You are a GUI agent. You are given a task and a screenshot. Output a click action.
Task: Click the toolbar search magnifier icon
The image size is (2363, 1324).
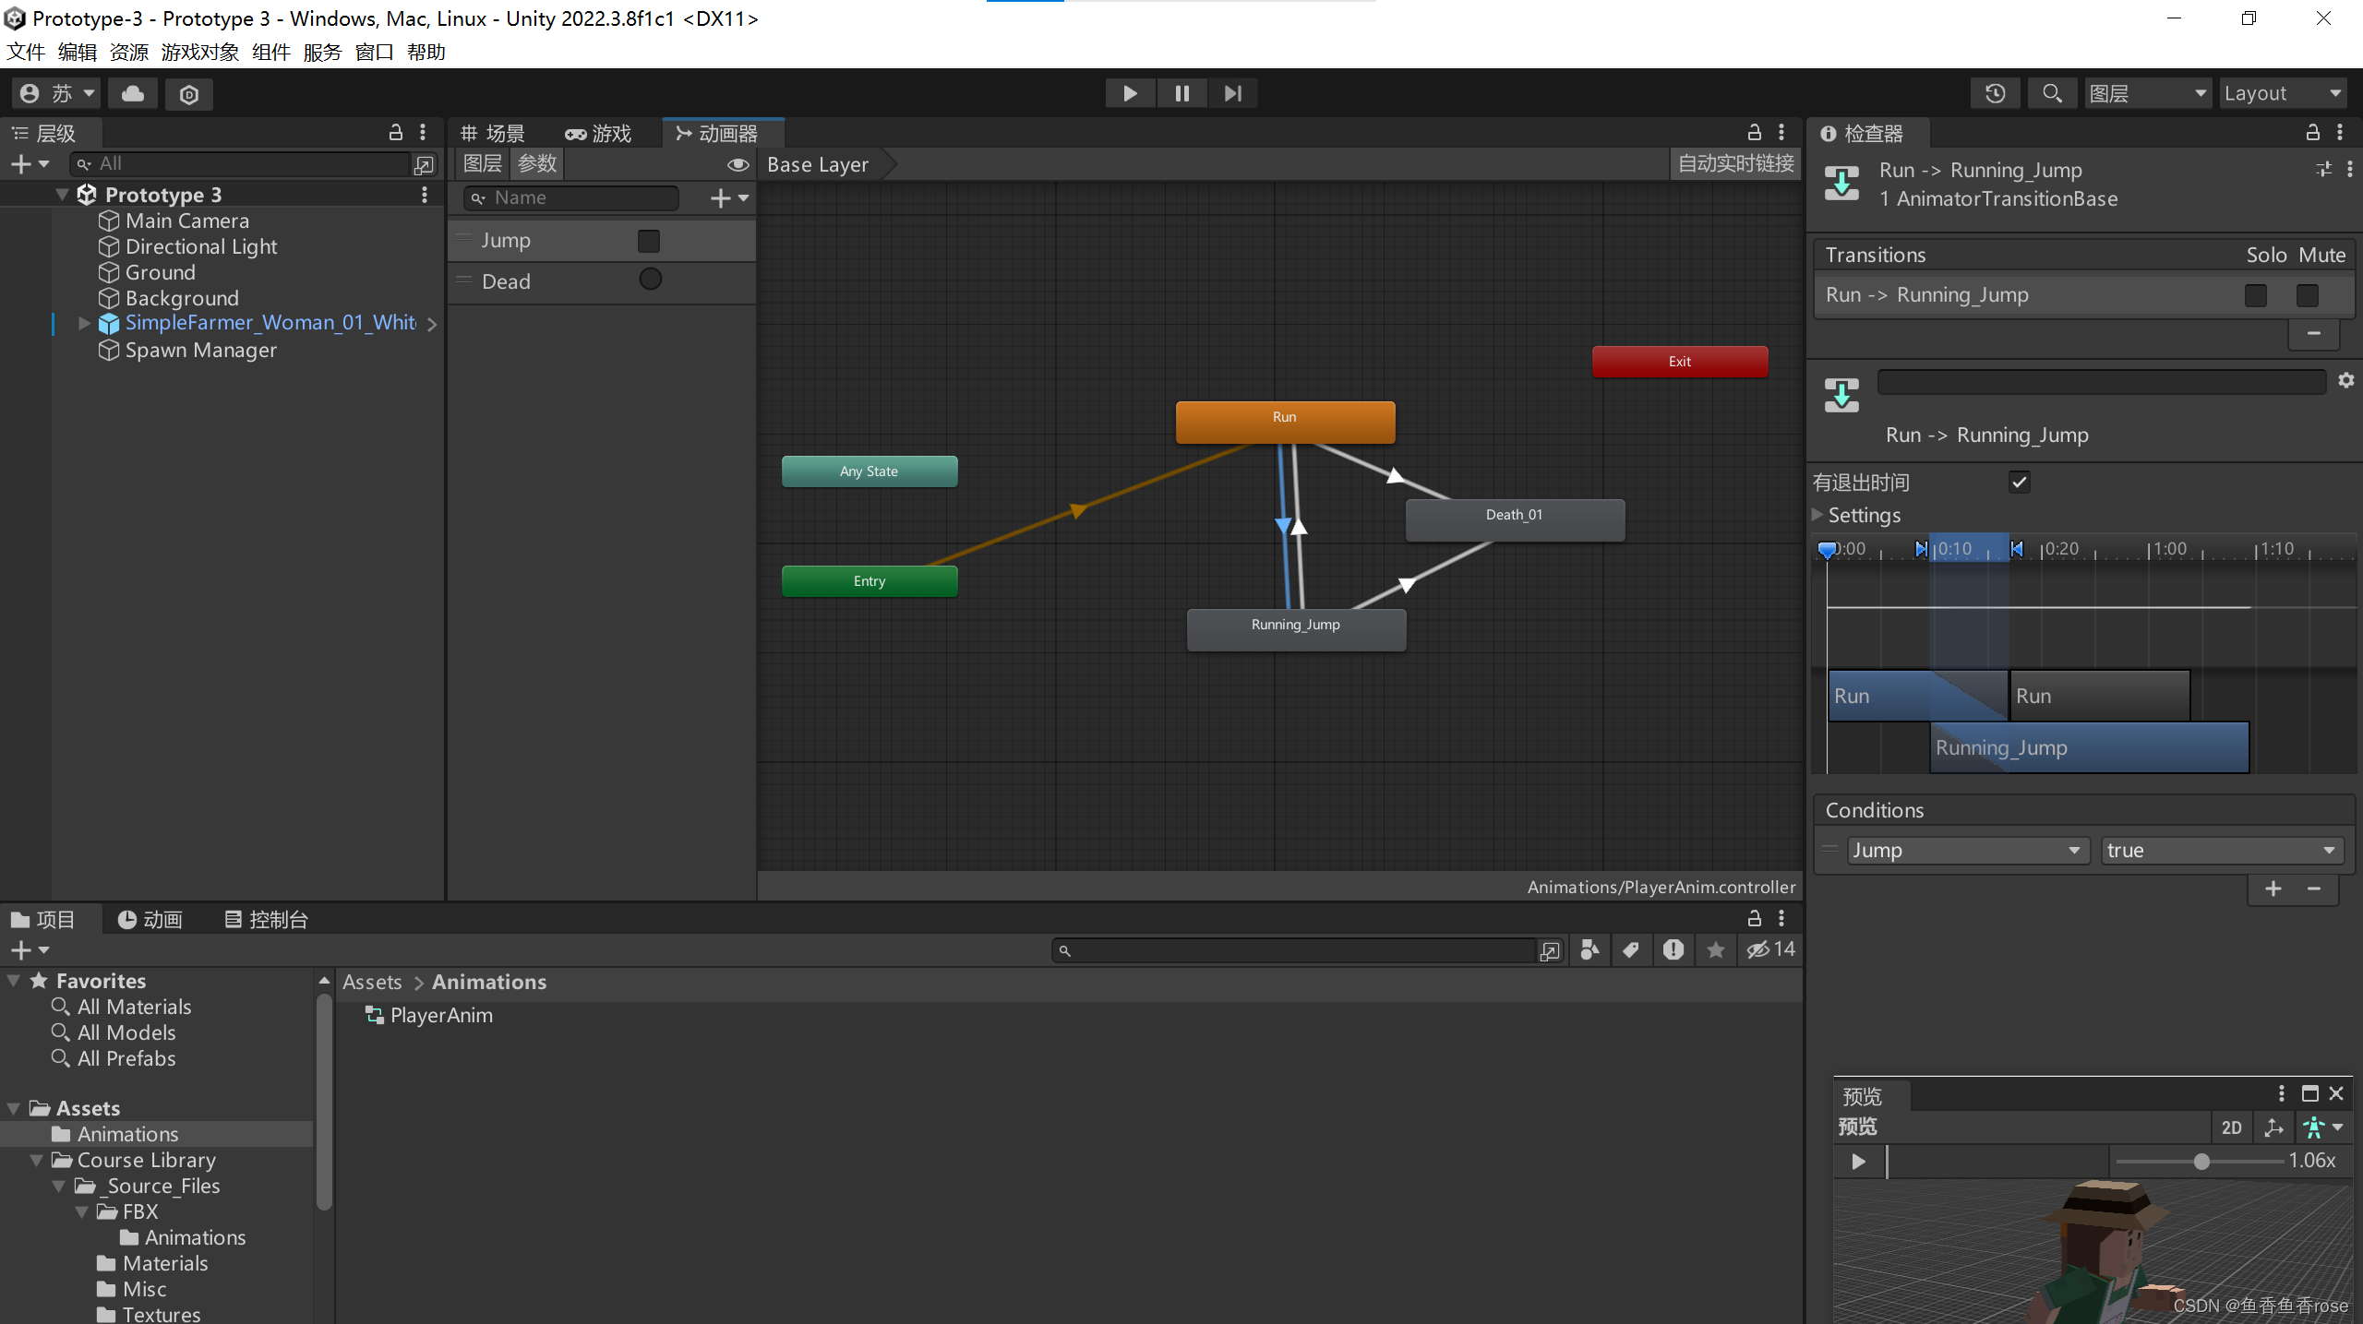point(2051,93)
